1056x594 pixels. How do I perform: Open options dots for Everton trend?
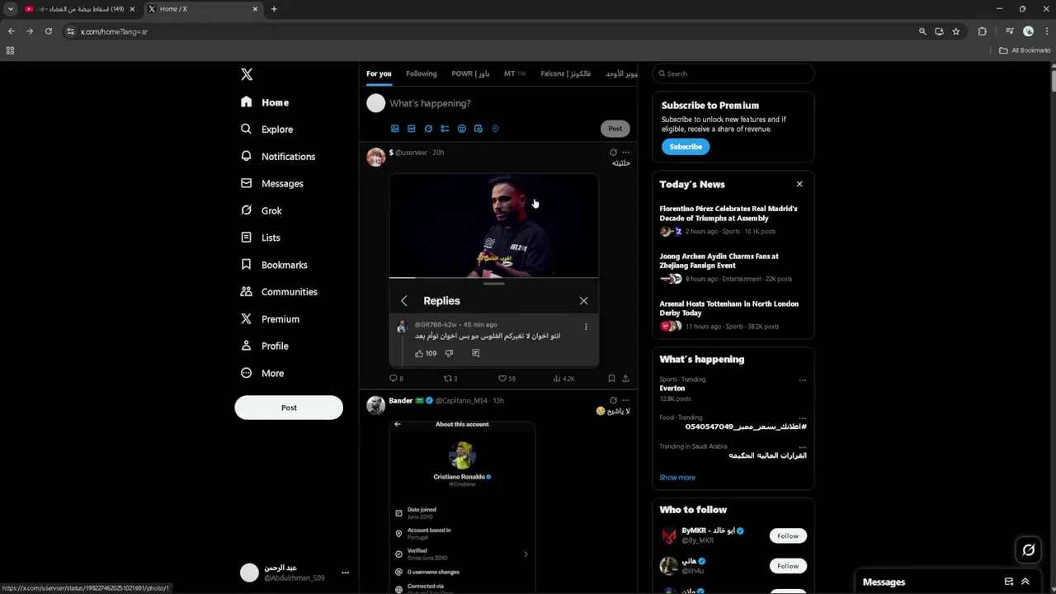tap(802, 380)
